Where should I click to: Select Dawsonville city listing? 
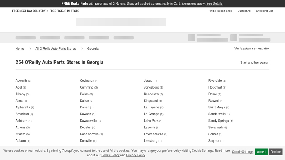click(x=90, y=121)
